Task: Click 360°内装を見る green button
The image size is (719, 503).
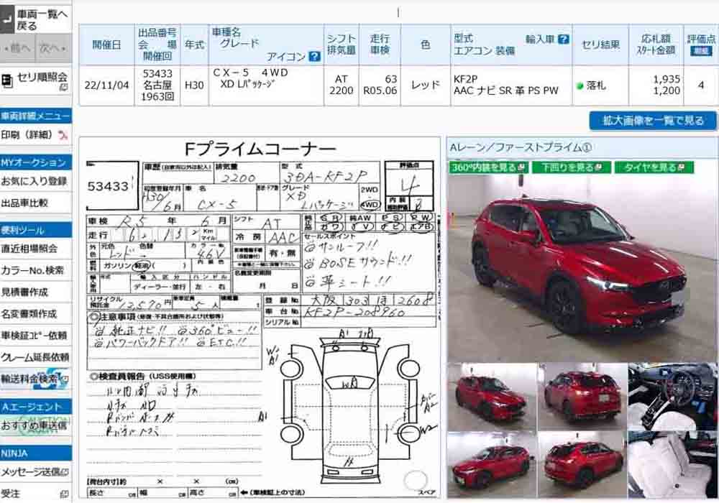Action: click(x=488, y=167)
